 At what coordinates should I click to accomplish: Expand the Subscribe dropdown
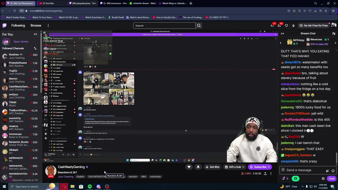[269, 167]
